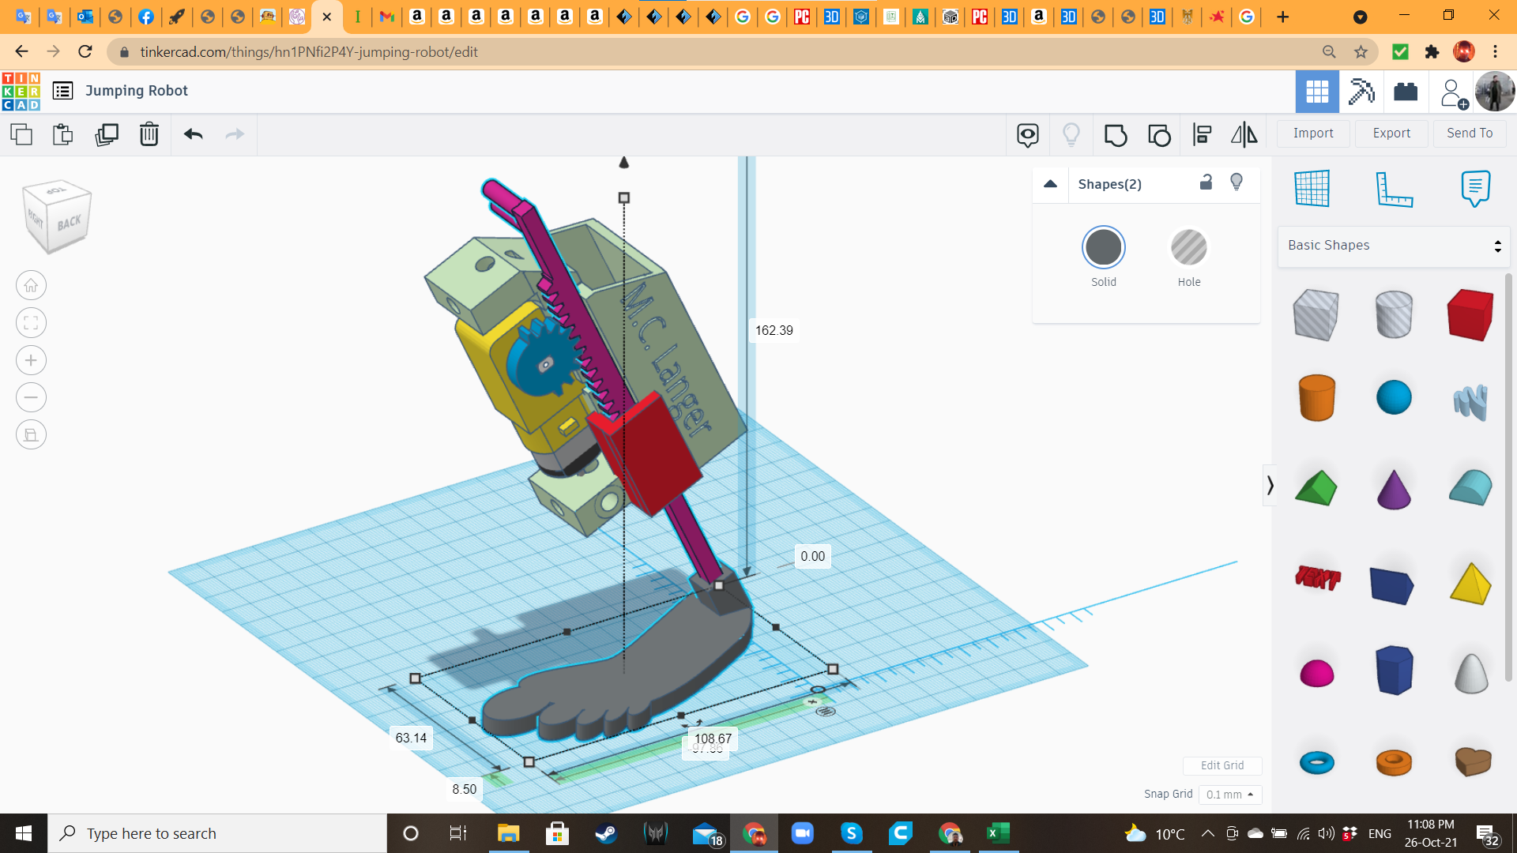Viewport: 1517px width, 853px height.
Task: Click the Mirror tool icon
Action: [1244, 135]
